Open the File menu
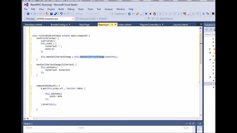The height and width of the screenshot is (133, 237). pyautogui.click(x=26, y=9)
